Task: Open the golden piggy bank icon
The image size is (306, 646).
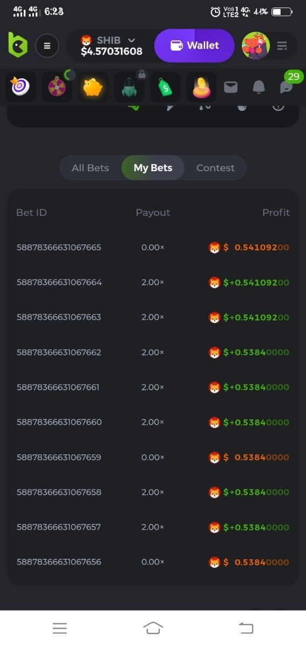Action: (x=93, y=87)
